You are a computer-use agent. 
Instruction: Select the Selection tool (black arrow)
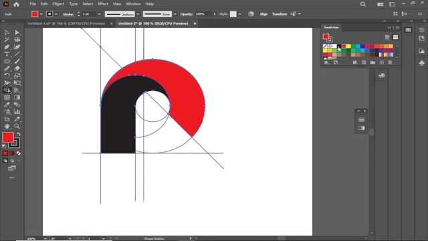[x=7, y=33]
